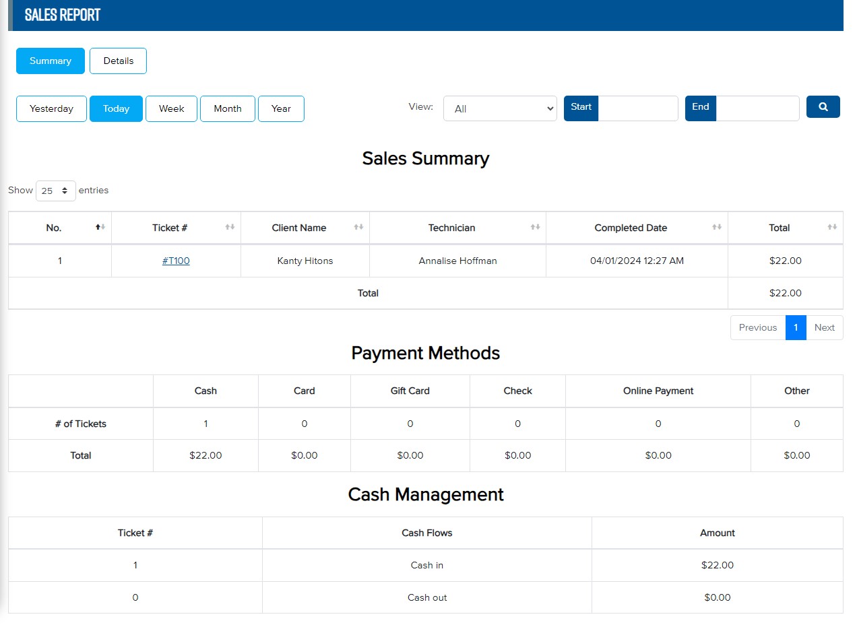This screenshot has height=627, width=857.
Task: Filter sales by Year
Action: [281, 108]
